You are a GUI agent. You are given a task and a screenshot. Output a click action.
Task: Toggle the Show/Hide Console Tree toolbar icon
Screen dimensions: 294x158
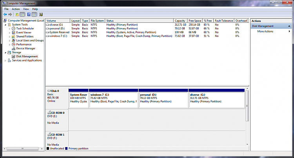point(22,14)
